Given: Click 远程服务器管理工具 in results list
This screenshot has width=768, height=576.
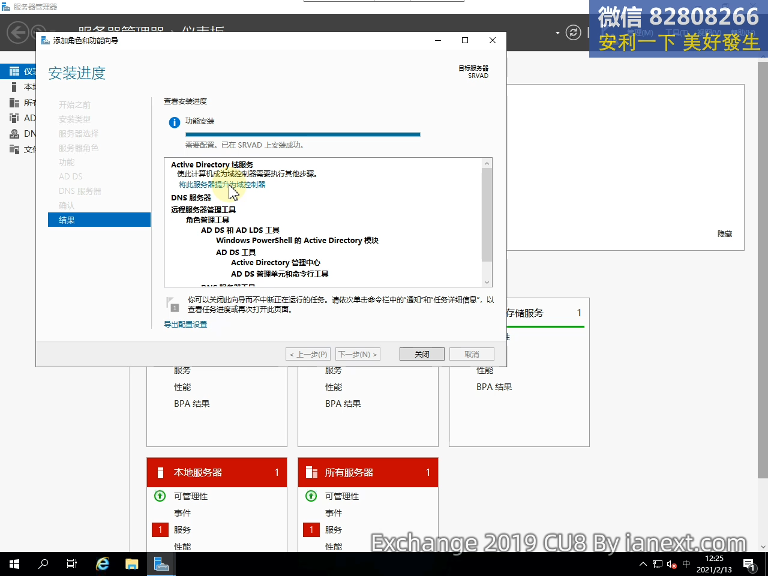Looking at the screenshot, I should coord(203,209).
